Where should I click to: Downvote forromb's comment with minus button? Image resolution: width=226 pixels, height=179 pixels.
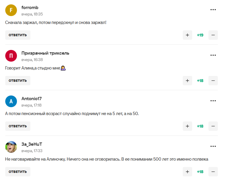coord(213,35)
